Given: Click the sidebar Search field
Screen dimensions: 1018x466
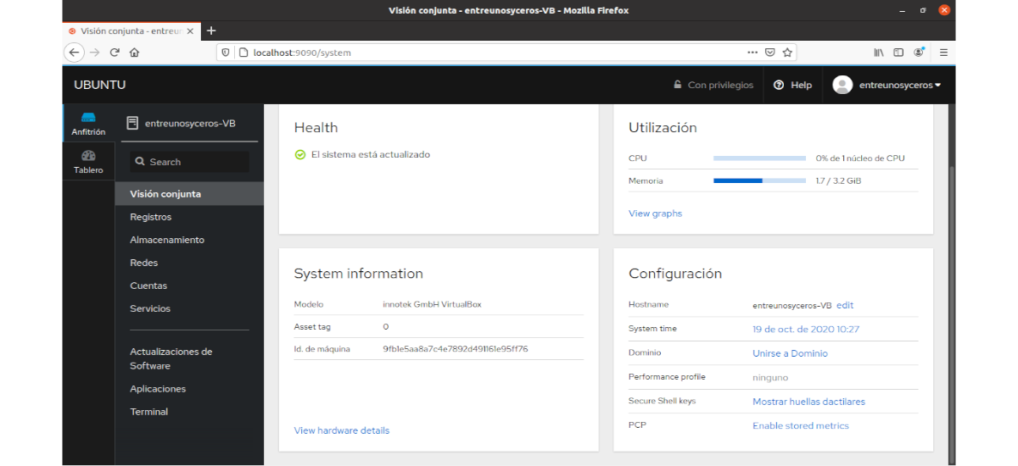Looking at the screenshot, I should 190,162.
